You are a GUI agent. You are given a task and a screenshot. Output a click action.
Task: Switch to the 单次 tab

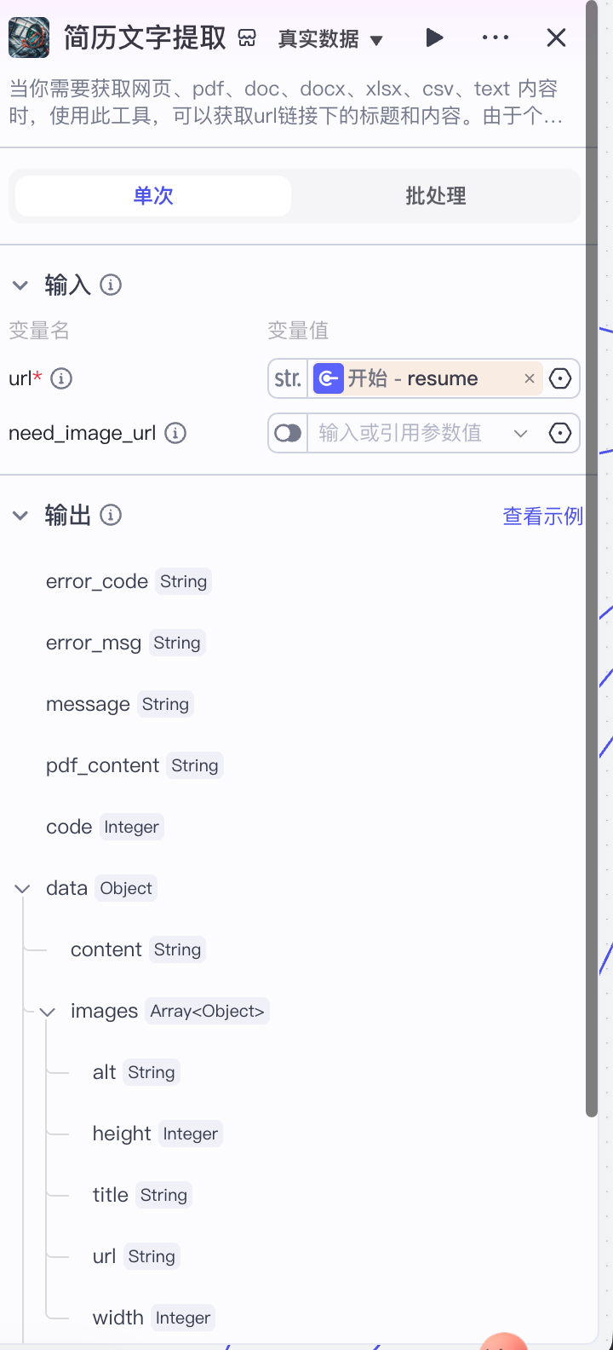(x=153, y=196)
